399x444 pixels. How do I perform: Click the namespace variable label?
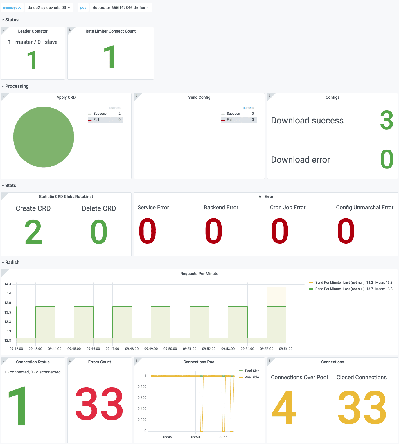[12, 8]
